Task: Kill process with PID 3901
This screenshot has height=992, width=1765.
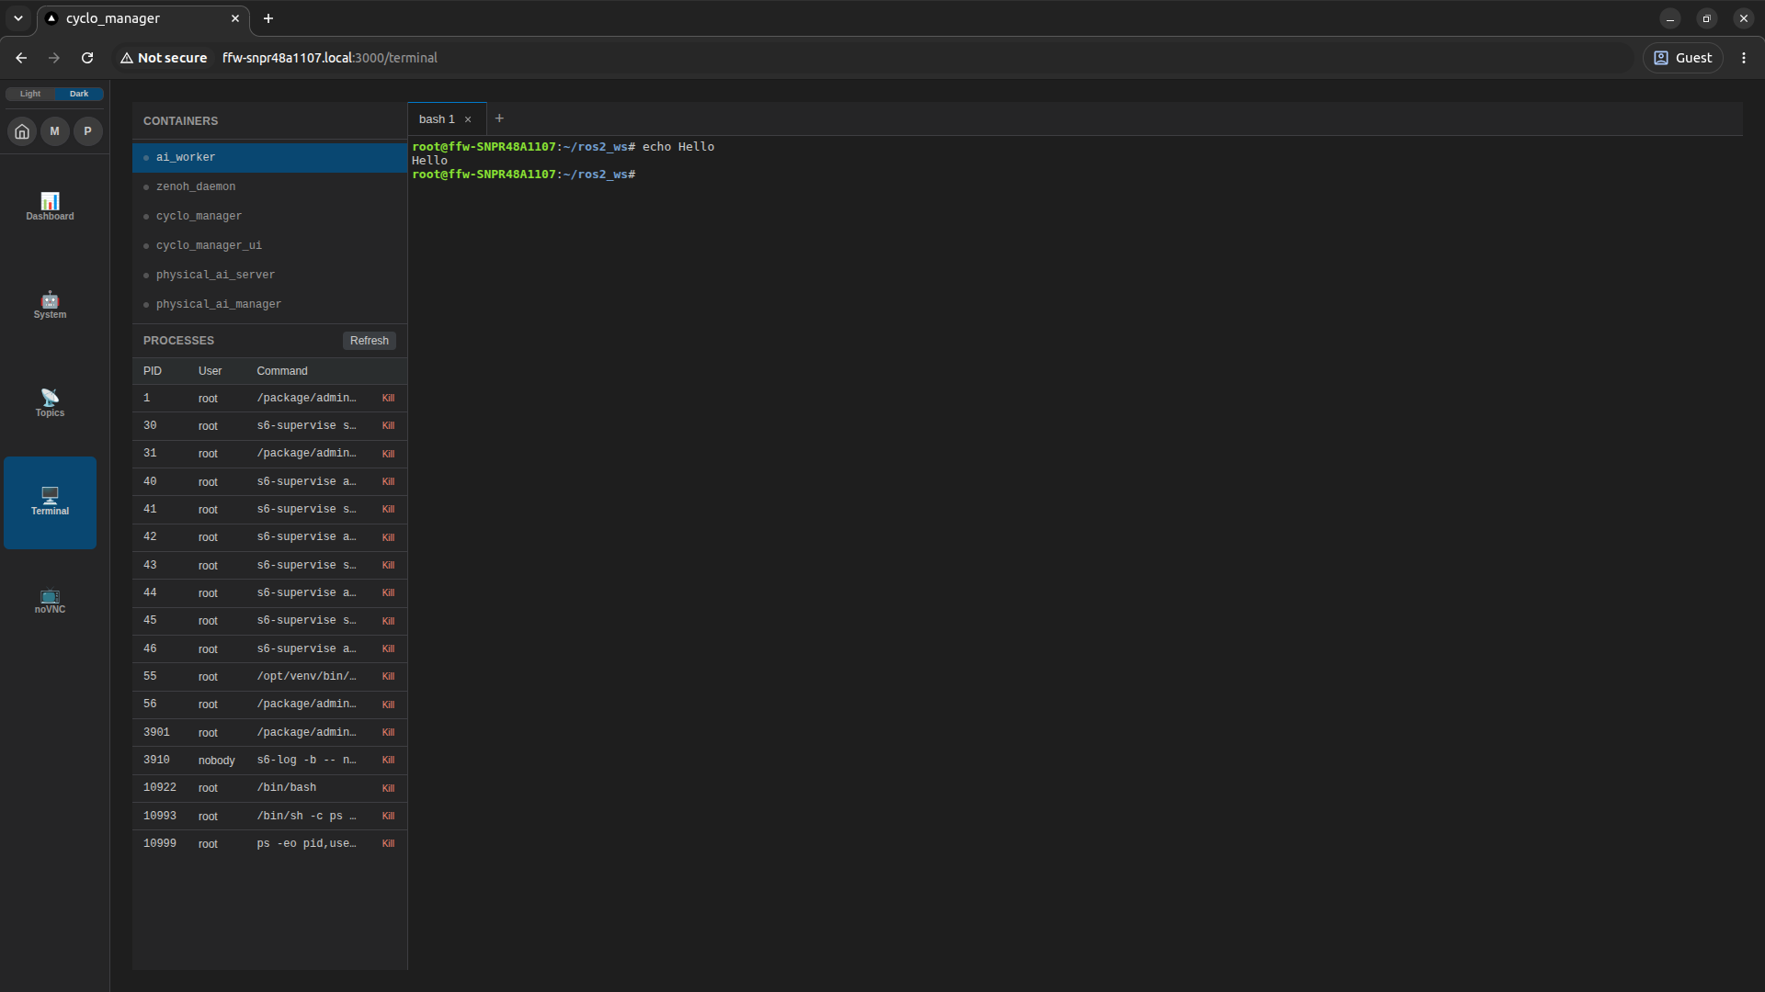Action: 388,733
